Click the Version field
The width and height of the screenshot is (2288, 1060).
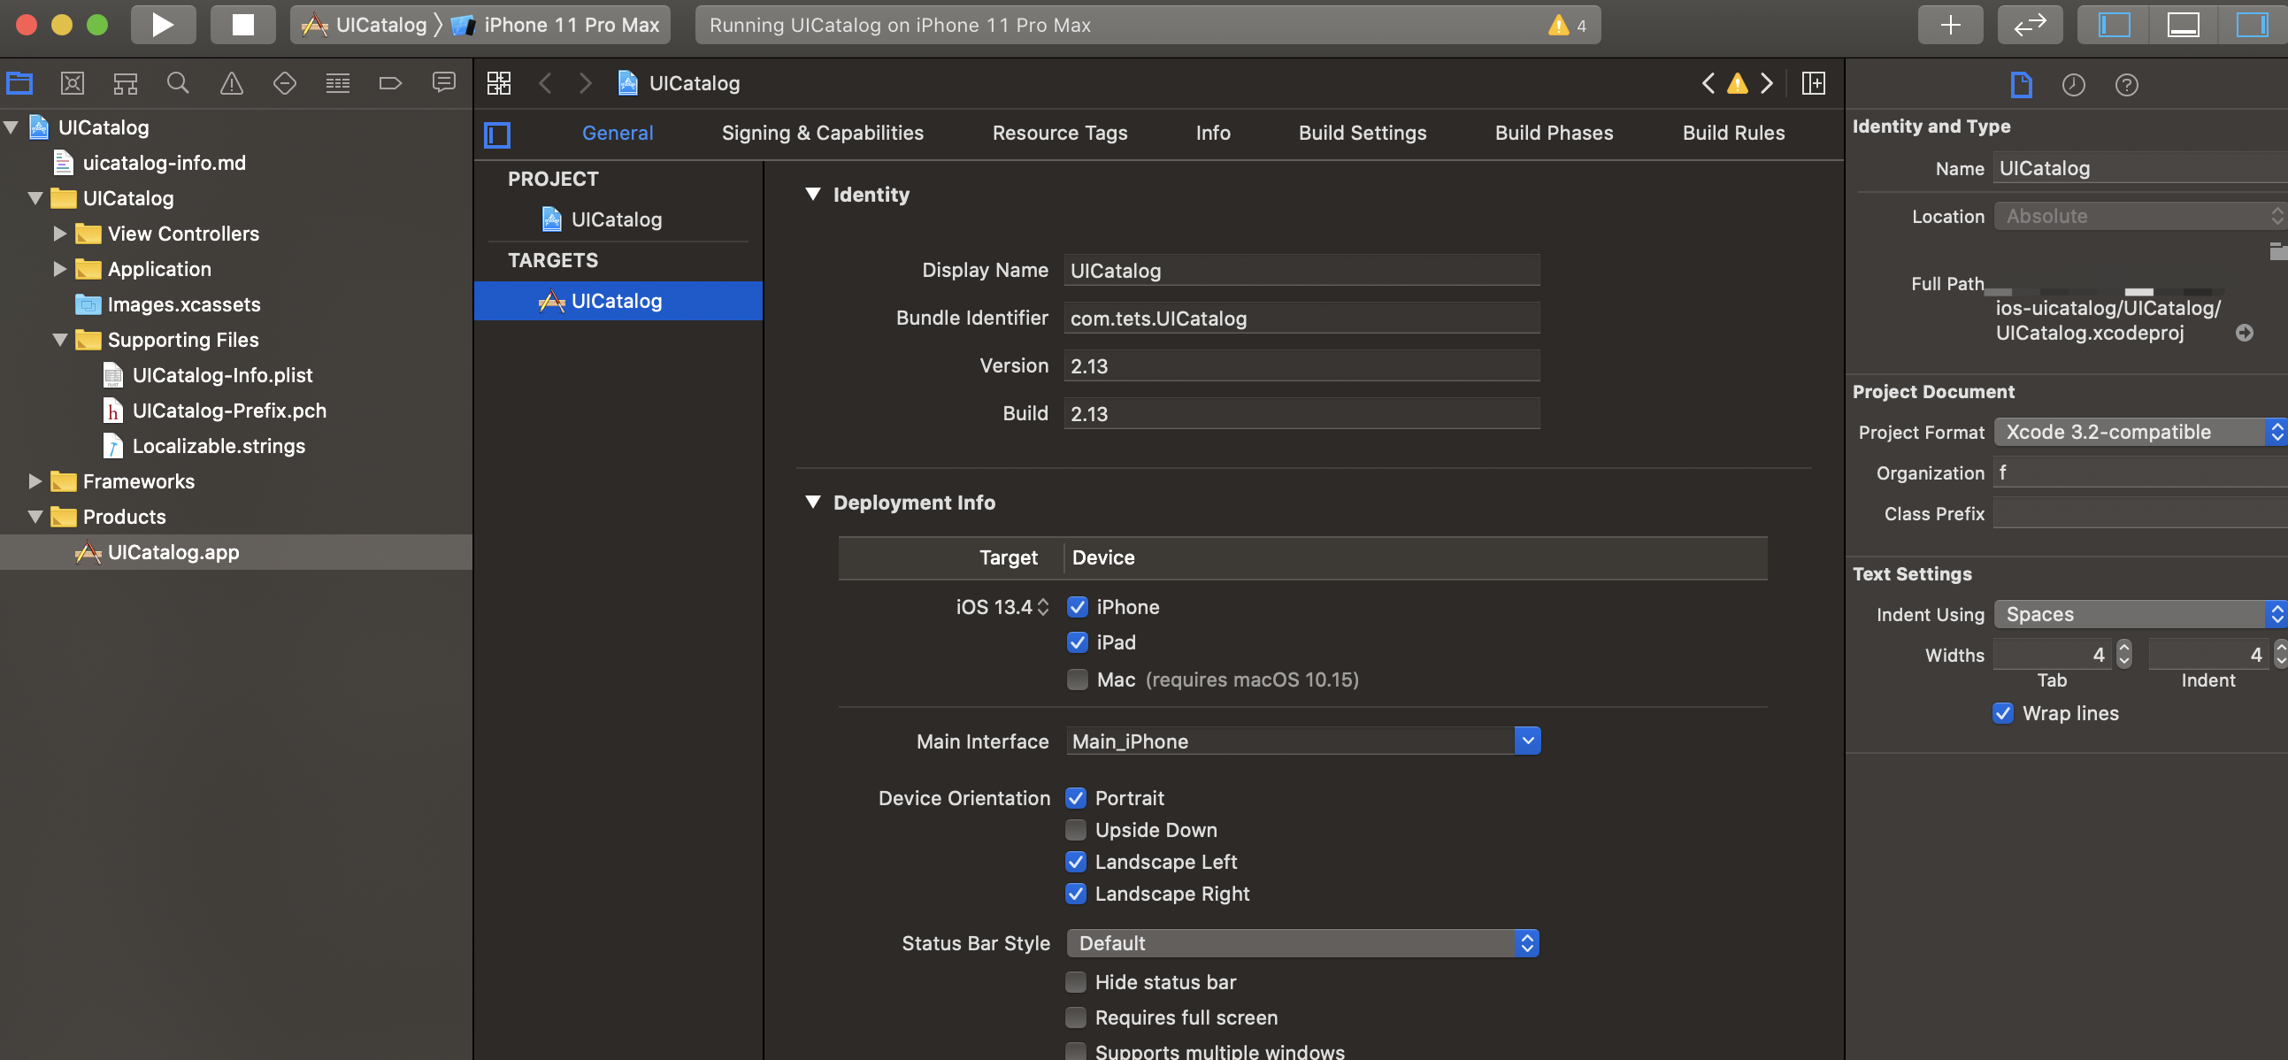point(1301,366)
